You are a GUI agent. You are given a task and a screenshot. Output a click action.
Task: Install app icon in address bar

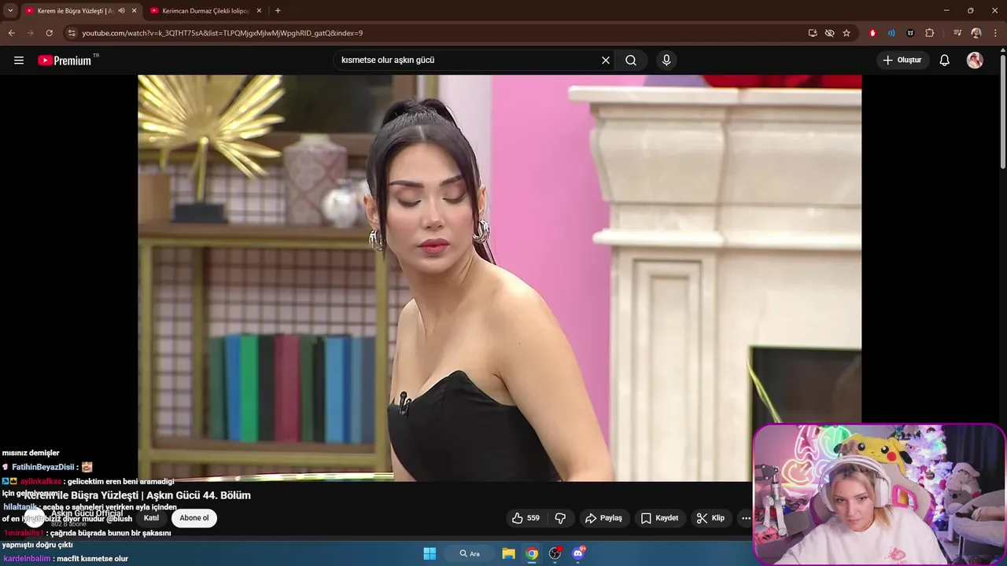813,33
